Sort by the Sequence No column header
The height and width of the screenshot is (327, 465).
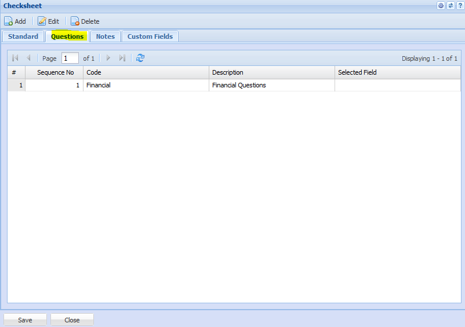tap(55, 72)
